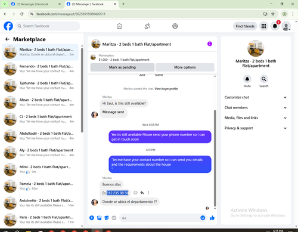Open the Afnan conversation
The height and width of the screenshot is (232, 298).
(40, 102)
